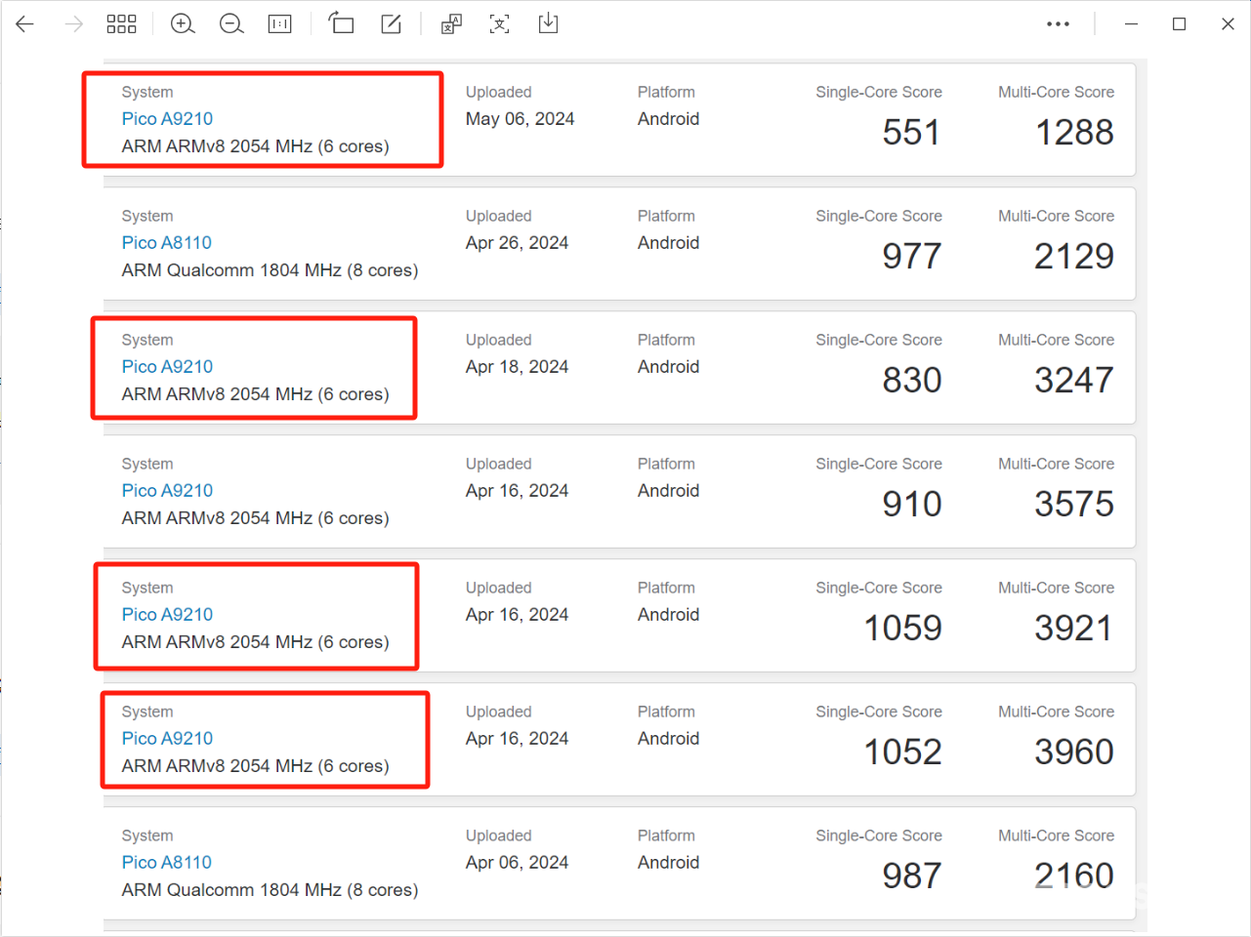
Task: Zoom in on the image
Action: (x=183, y=24)
